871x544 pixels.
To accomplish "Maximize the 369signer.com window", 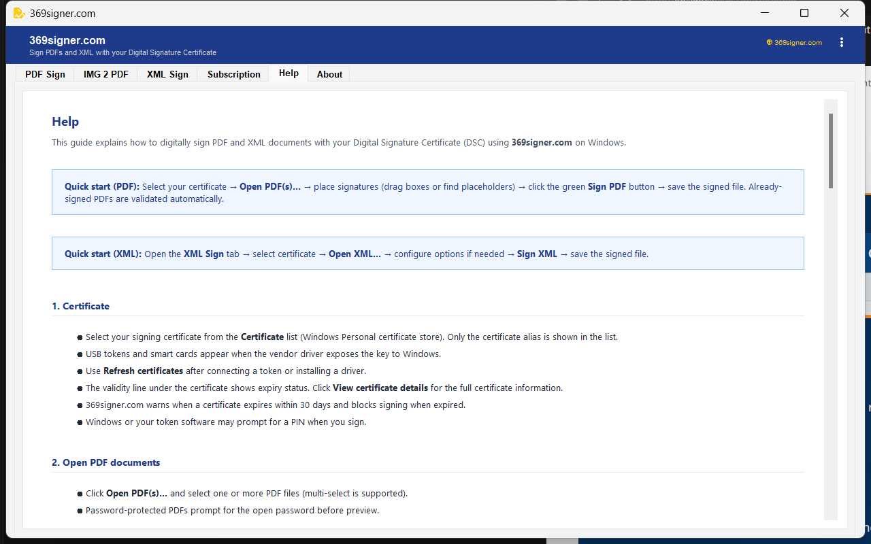I will (804, 13).
